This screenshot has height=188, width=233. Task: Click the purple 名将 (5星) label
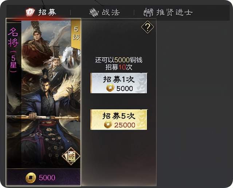pos(13,50)
